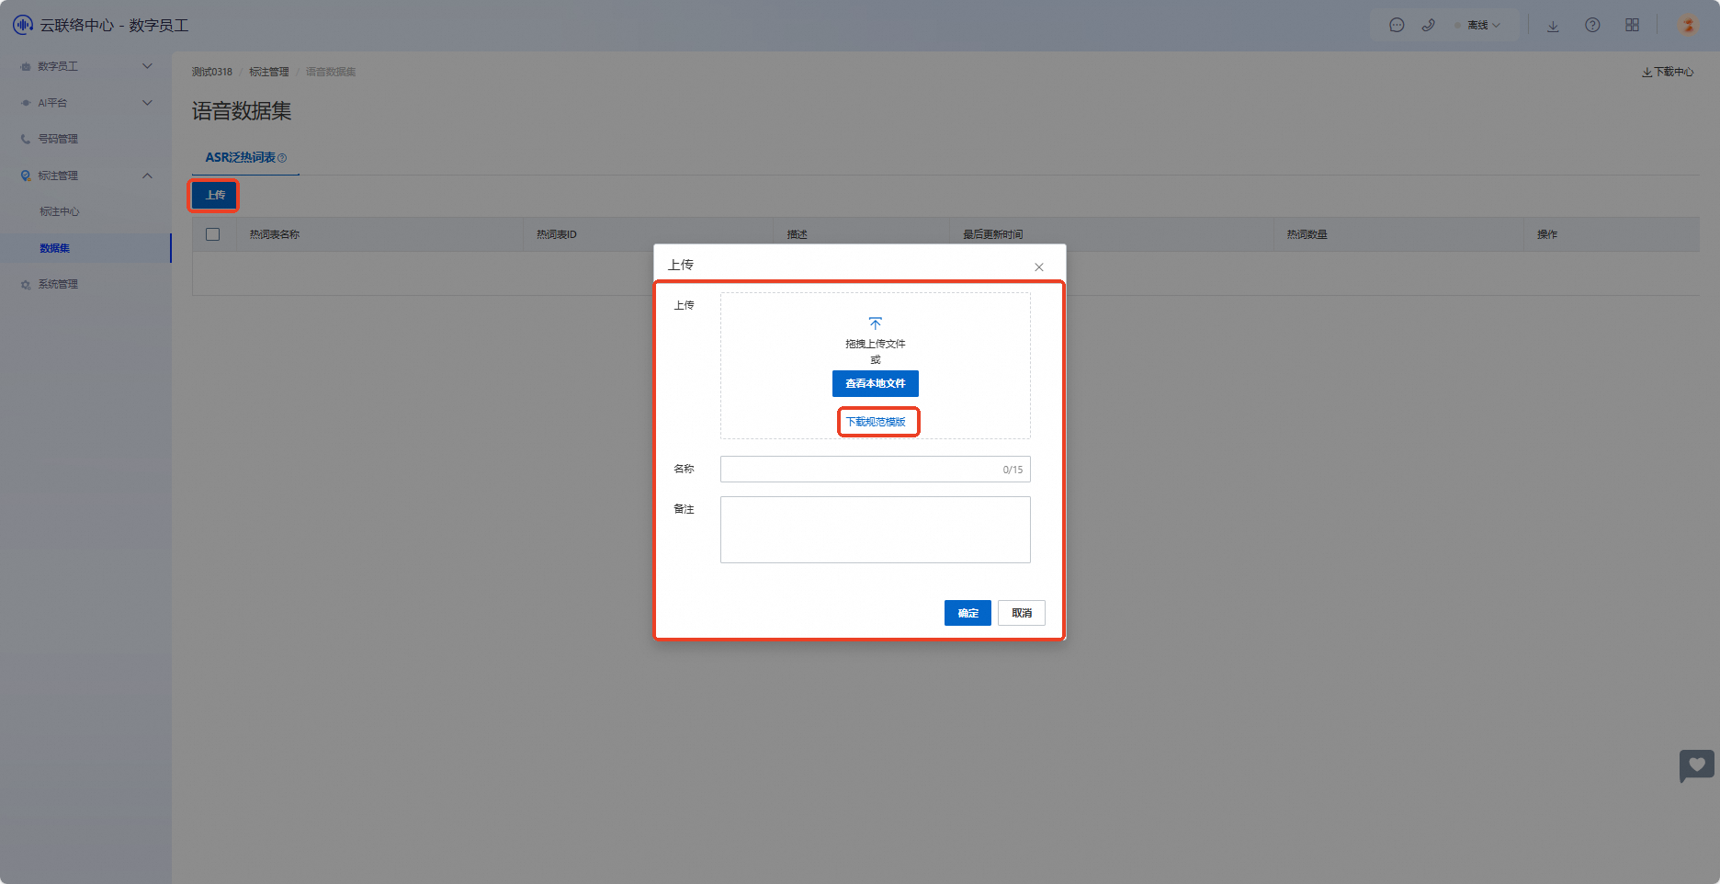Focus the 名称 input field
Screen dimensions: 1720x884
pyautogui.click(x=876, y=470)
